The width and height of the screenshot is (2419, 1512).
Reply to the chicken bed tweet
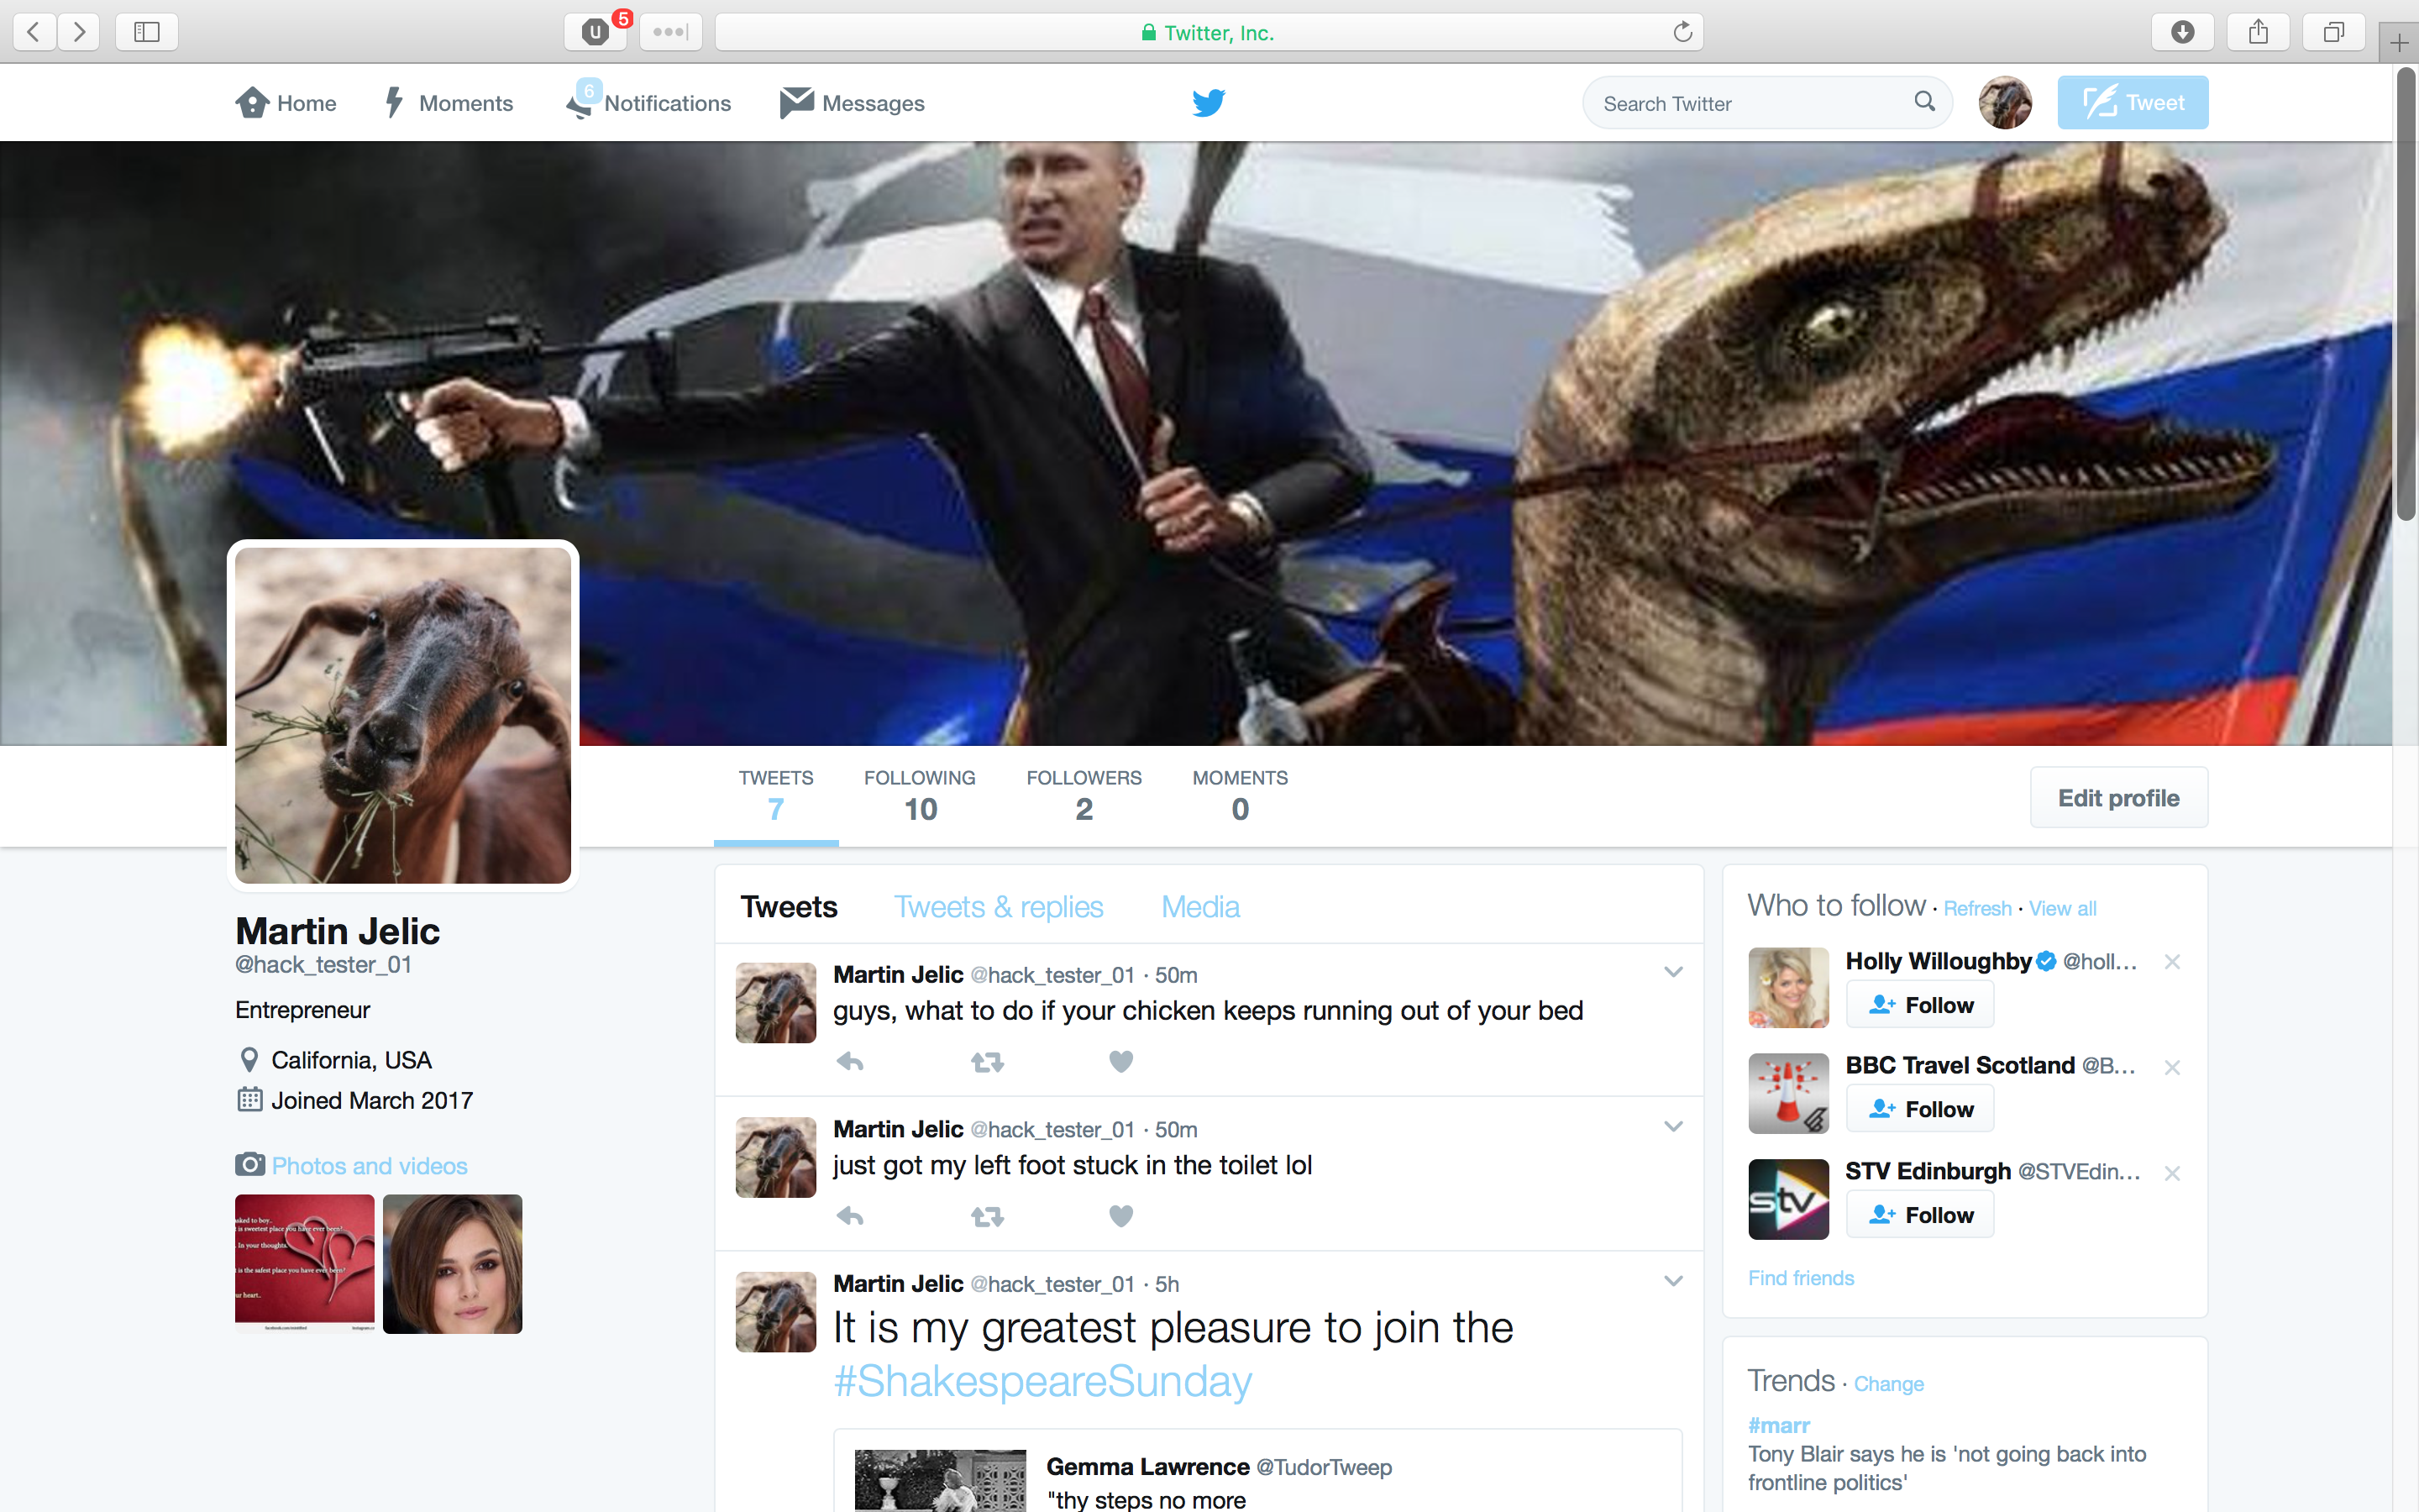coord(850,1061)
